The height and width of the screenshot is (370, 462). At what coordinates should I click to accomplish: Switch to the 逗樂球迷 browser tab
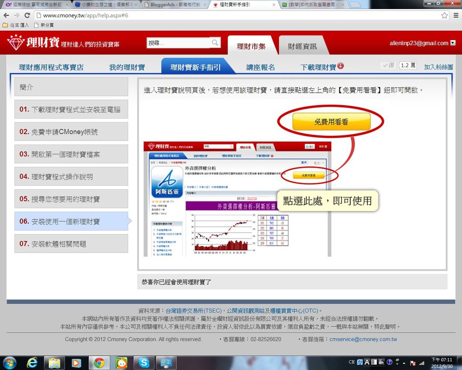point(37,5)
